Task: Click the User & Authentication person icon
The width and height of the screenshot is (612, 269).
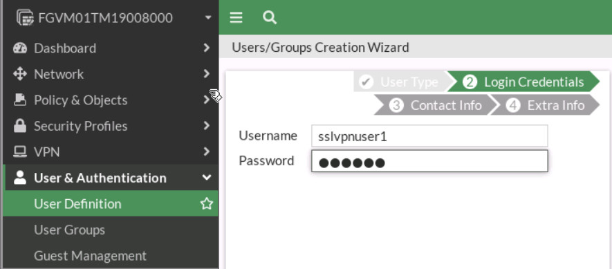Action: pyautogui.click(x=20, y=178)
